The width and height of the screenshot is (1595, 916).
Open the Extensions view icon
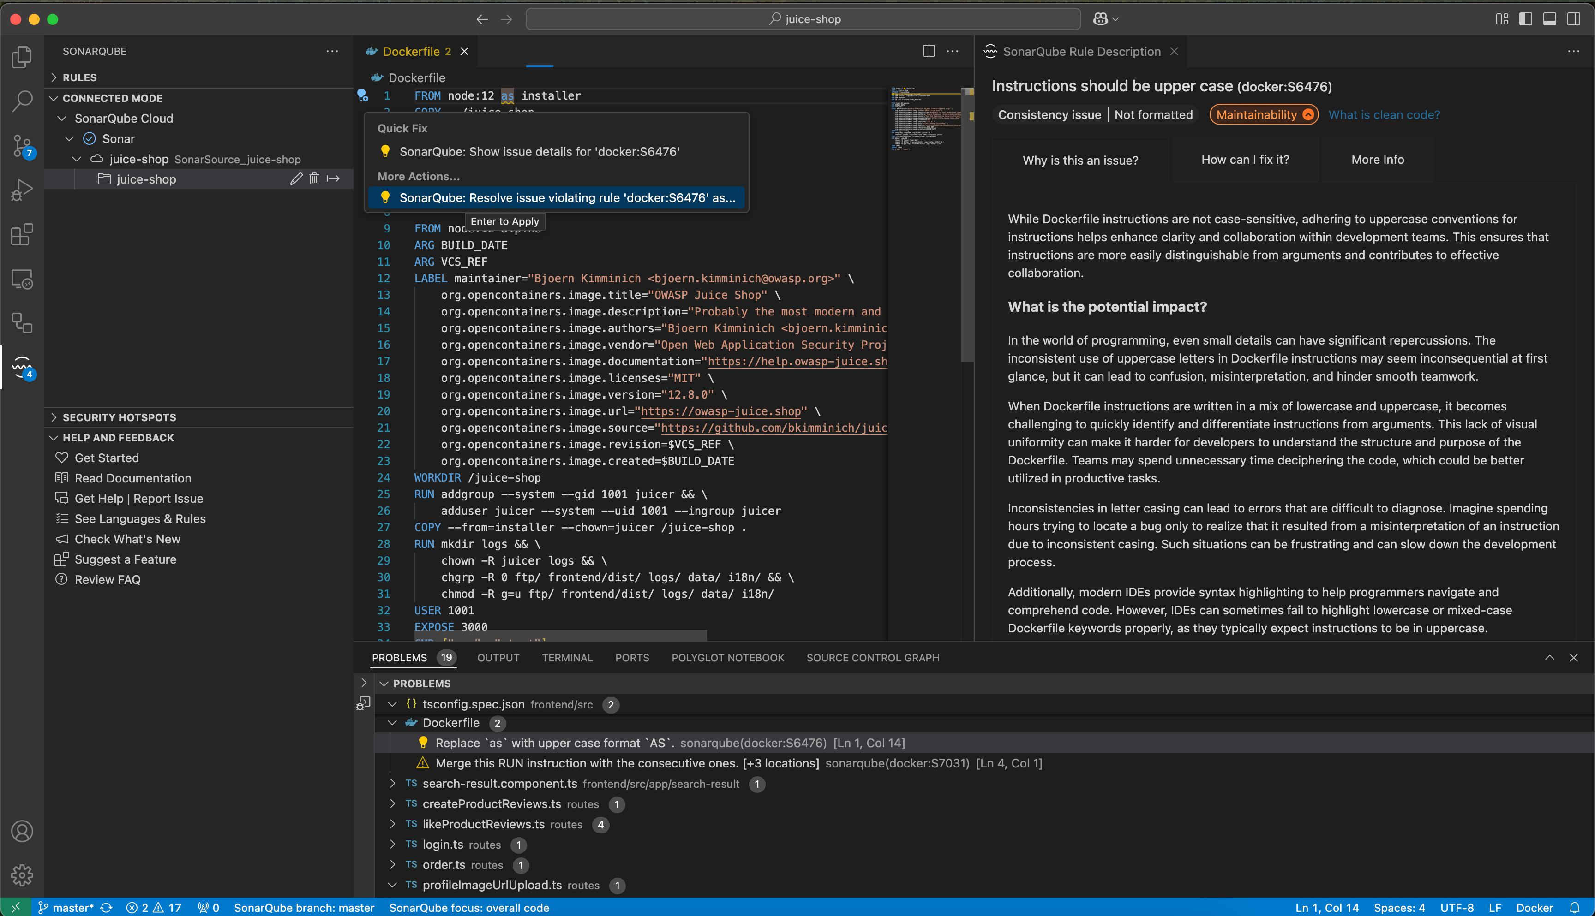pyautogui.click(x=22, y=235)
